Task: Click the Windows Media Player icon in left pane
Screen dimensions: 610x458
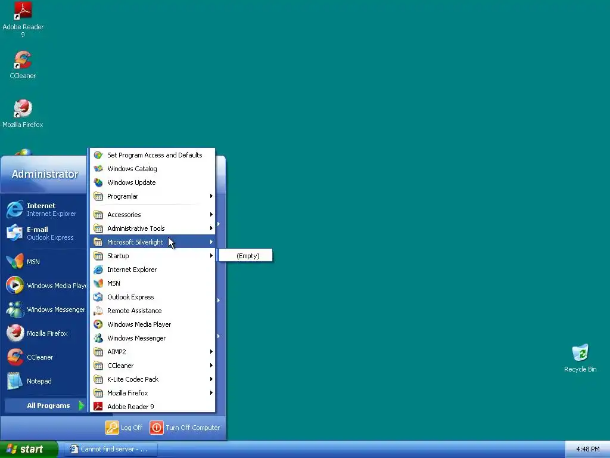Action: [x=15, y=286]
